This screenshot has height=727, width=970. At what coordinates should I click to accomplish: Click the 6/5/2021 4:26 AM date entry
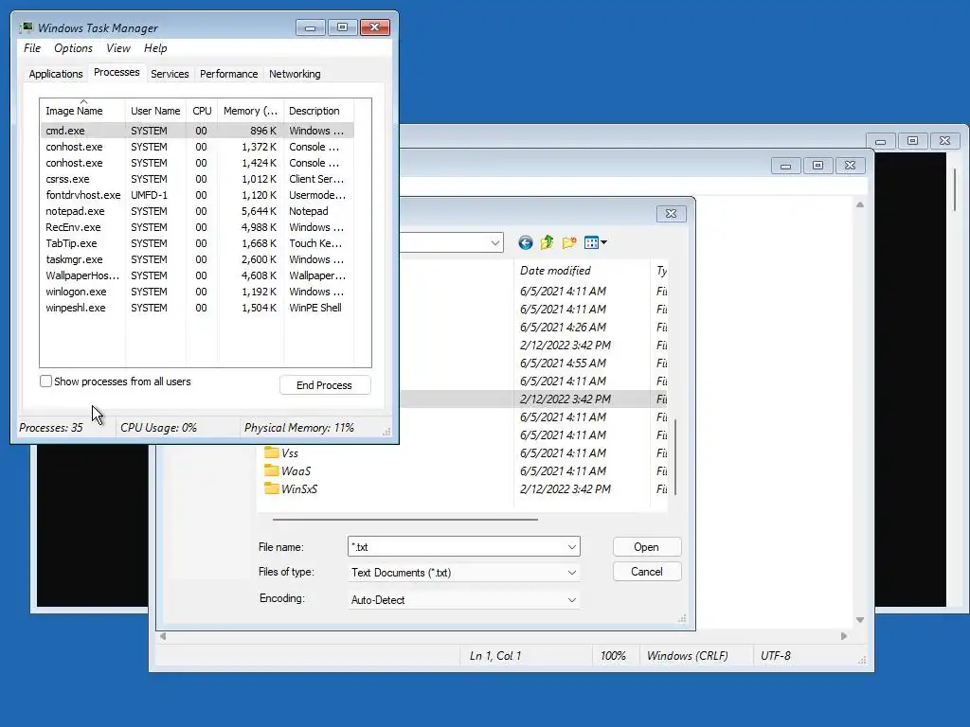click(563, 327)
